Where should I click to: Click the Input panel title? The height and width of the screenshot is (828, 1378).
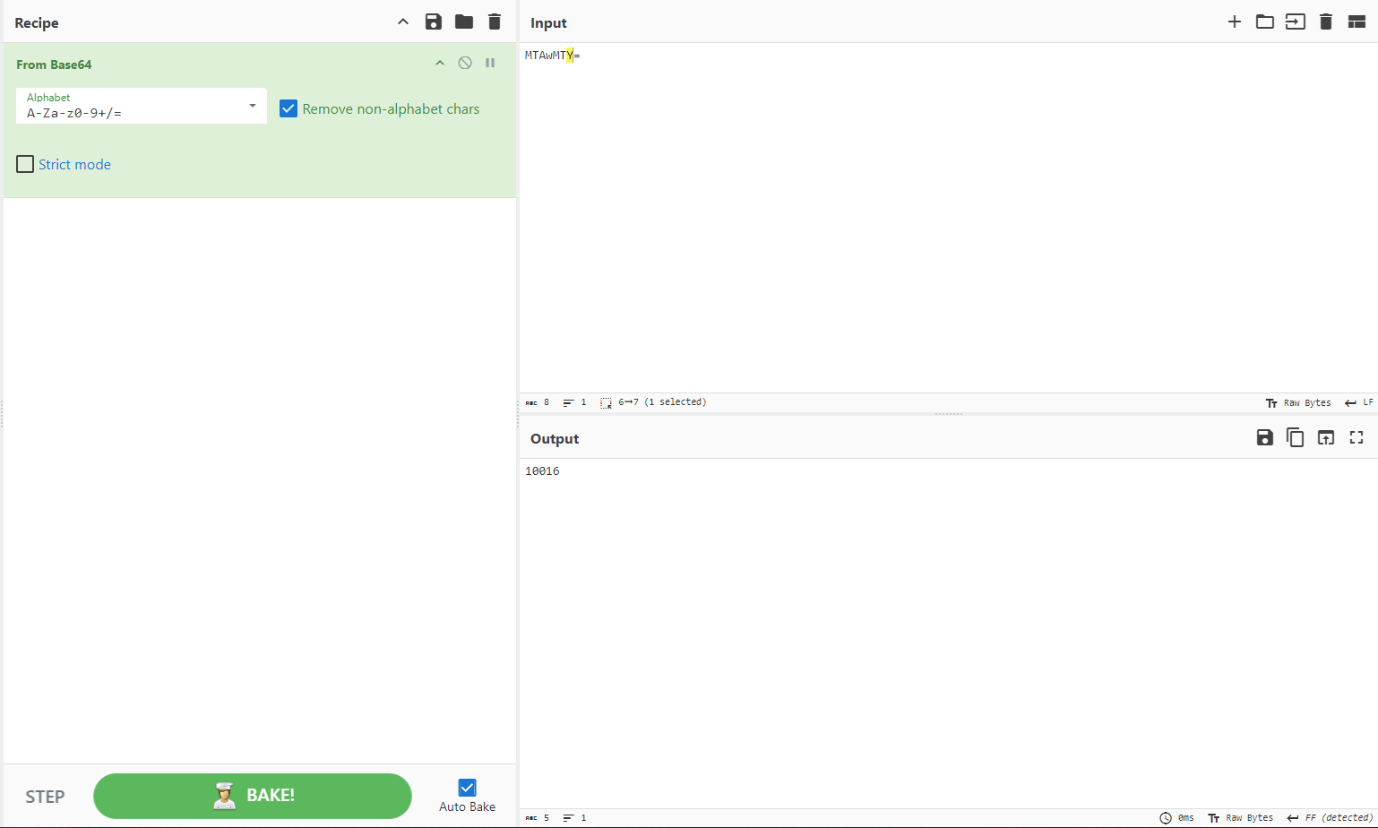point(548,23)
